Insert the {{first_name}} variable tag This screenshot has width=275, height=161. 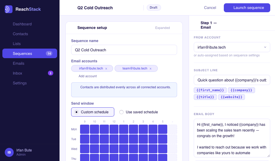point(210,90)
